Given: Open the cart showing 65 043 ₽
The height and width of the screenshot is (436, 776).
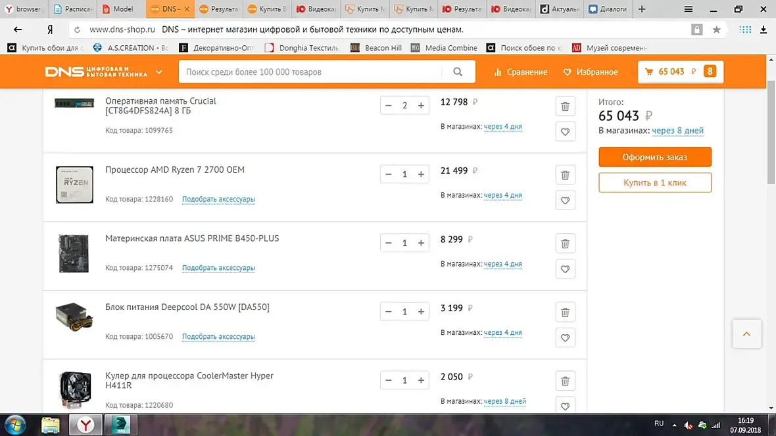Looking at the screenshot, I should [x=681, y=72].
